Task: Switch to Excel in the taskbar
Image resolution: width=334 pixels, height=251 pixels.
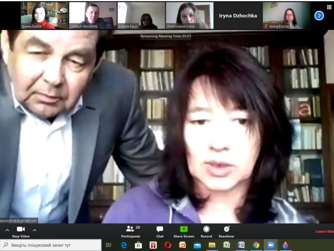Action: [x=226, y=245]
